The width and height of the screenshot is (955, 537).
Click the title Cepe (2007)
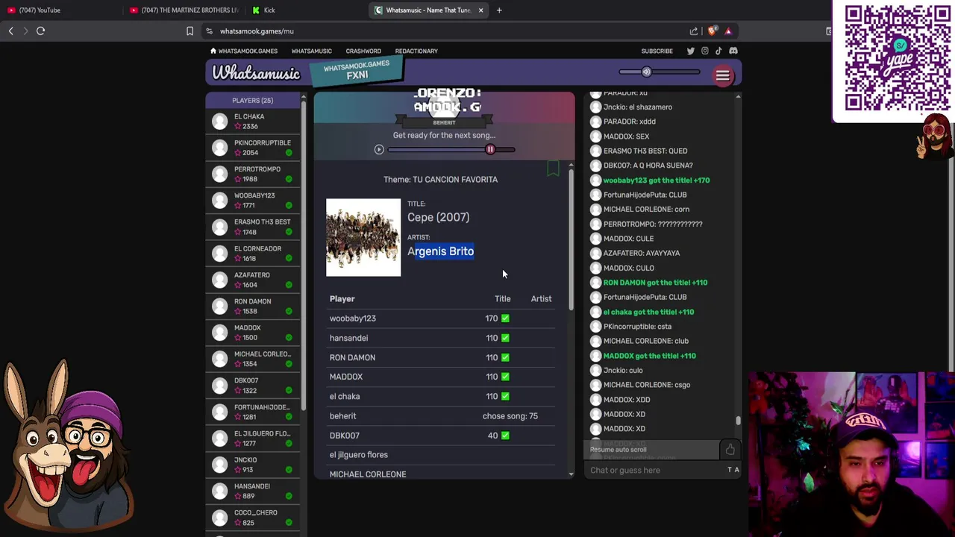(x=438, y=217)
